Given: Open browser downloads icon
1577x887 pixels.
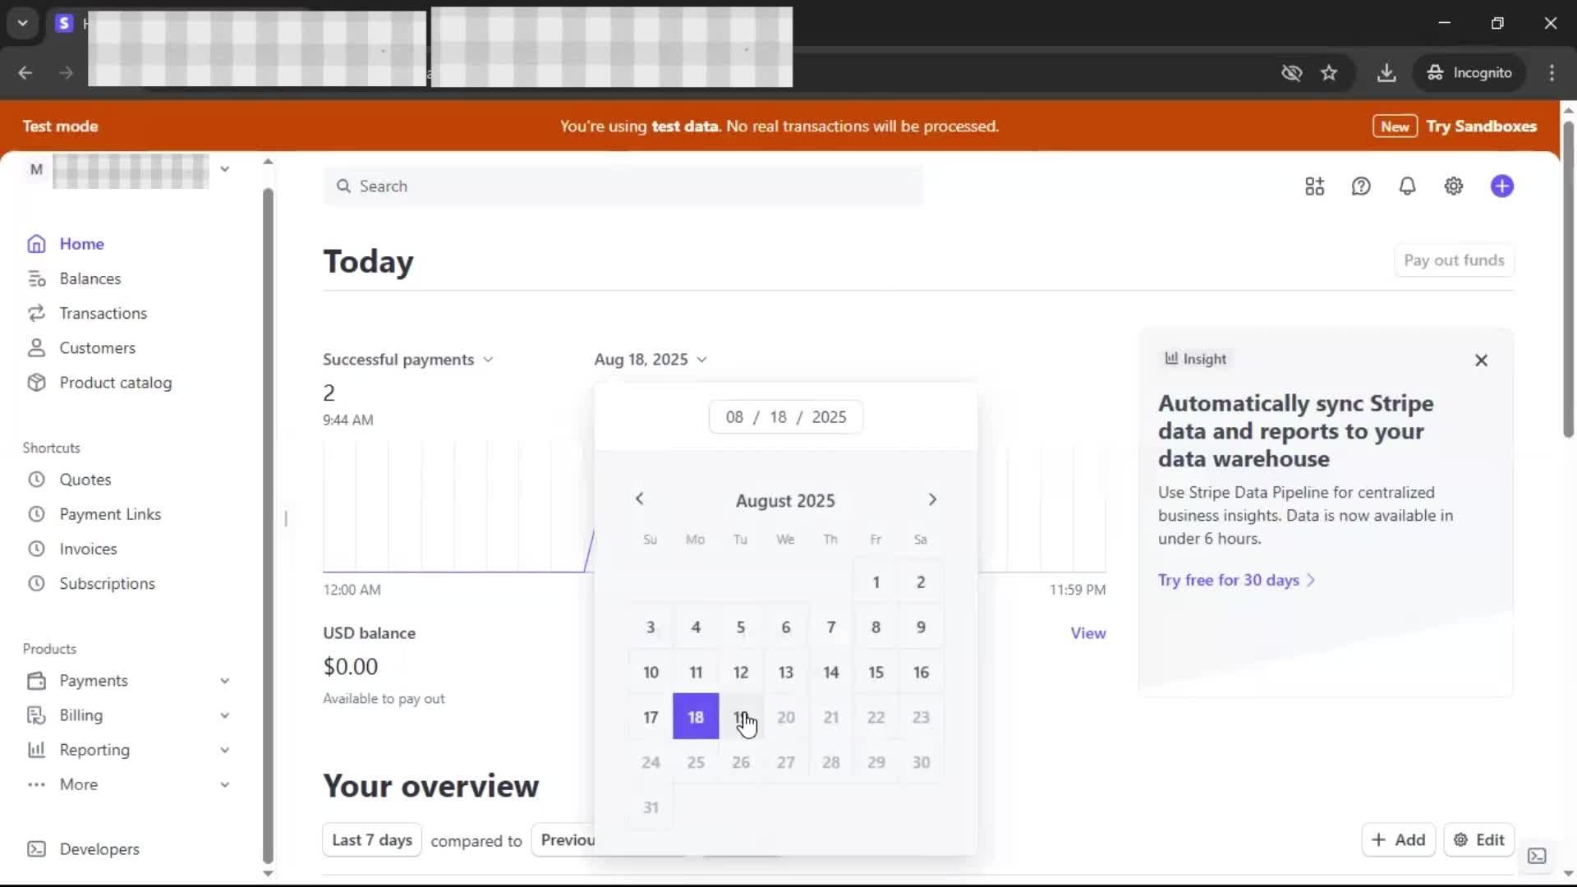Looking at the screenshot, I should [1386, 73].
